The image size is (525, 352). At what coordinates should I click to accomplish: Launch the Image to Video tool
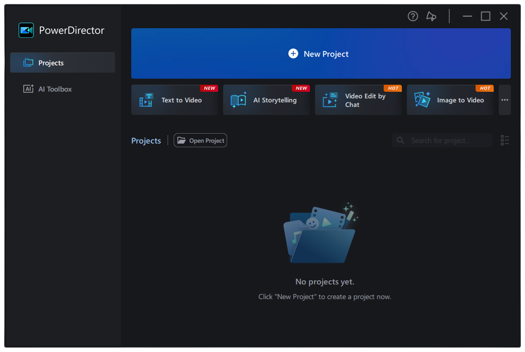click(x=450, y=100)
